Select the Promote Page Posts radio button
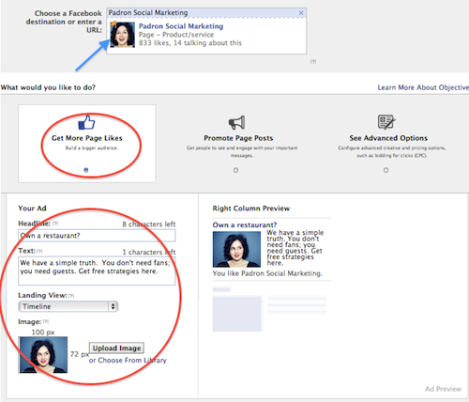 [235, 170]
